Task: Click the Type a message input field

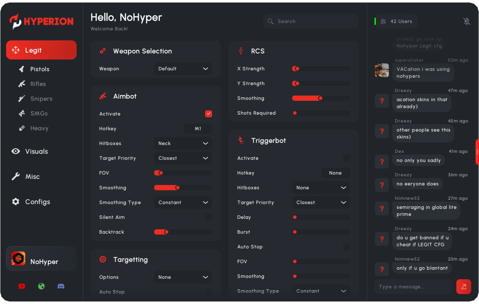Action: pos(413,287)
